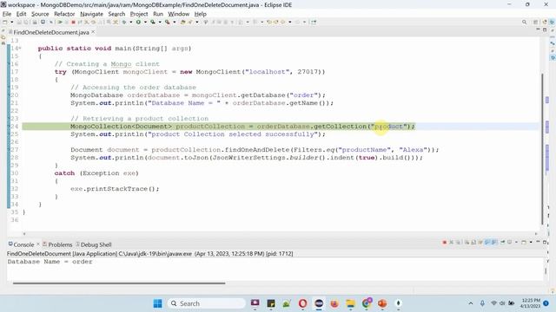This screenshot has width=556, height=312.
Task: Open the Debug dropdown arrow
Action: (130, 22)
